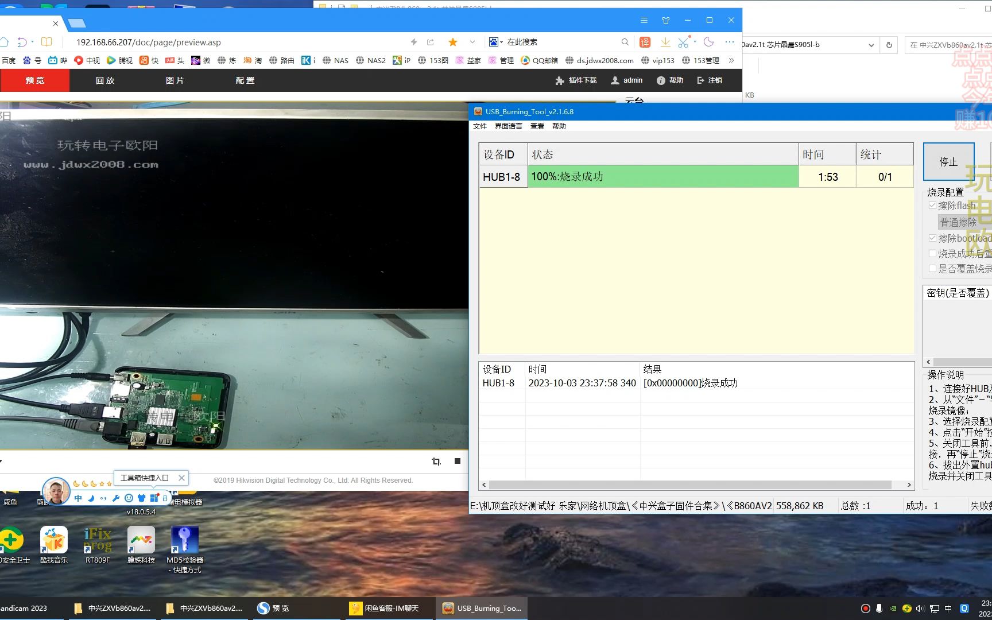
Task: Click the skin shirt icon on input method bar
Action: tap(141, 498)
